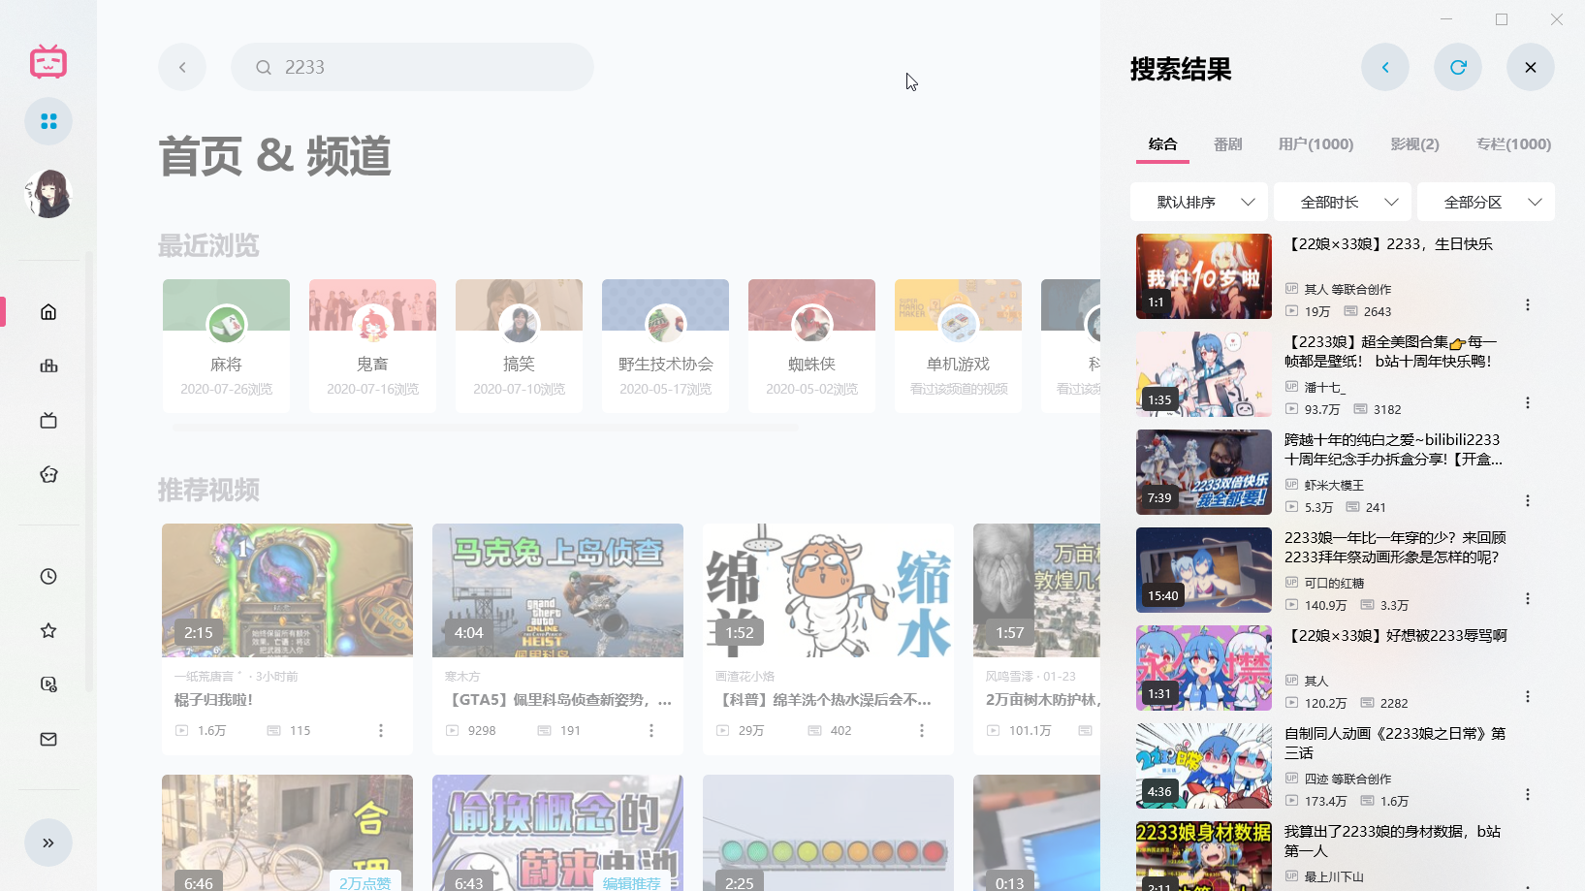The image size is (1585, 891).
Task: Switch to the 影视(2) tab
Action: pos(1415,144)
